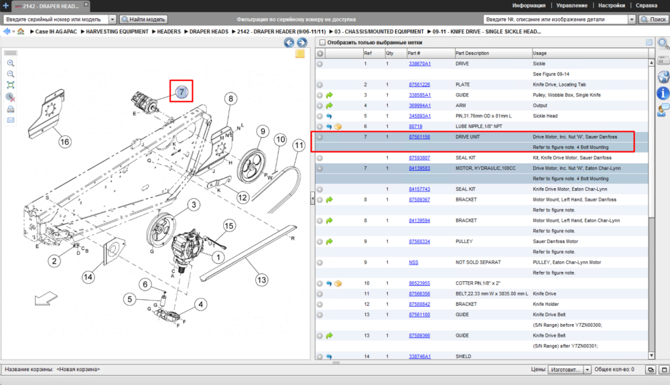
Task: Open part search field dropdown arrow
Action: tap(632, 19)
